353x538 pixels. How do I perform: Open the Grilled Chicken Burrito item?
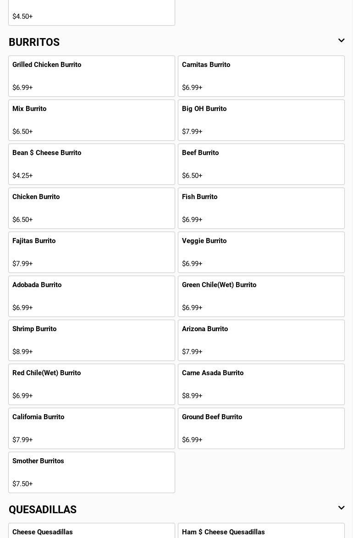pyautogui.click(x=92, y=76)
